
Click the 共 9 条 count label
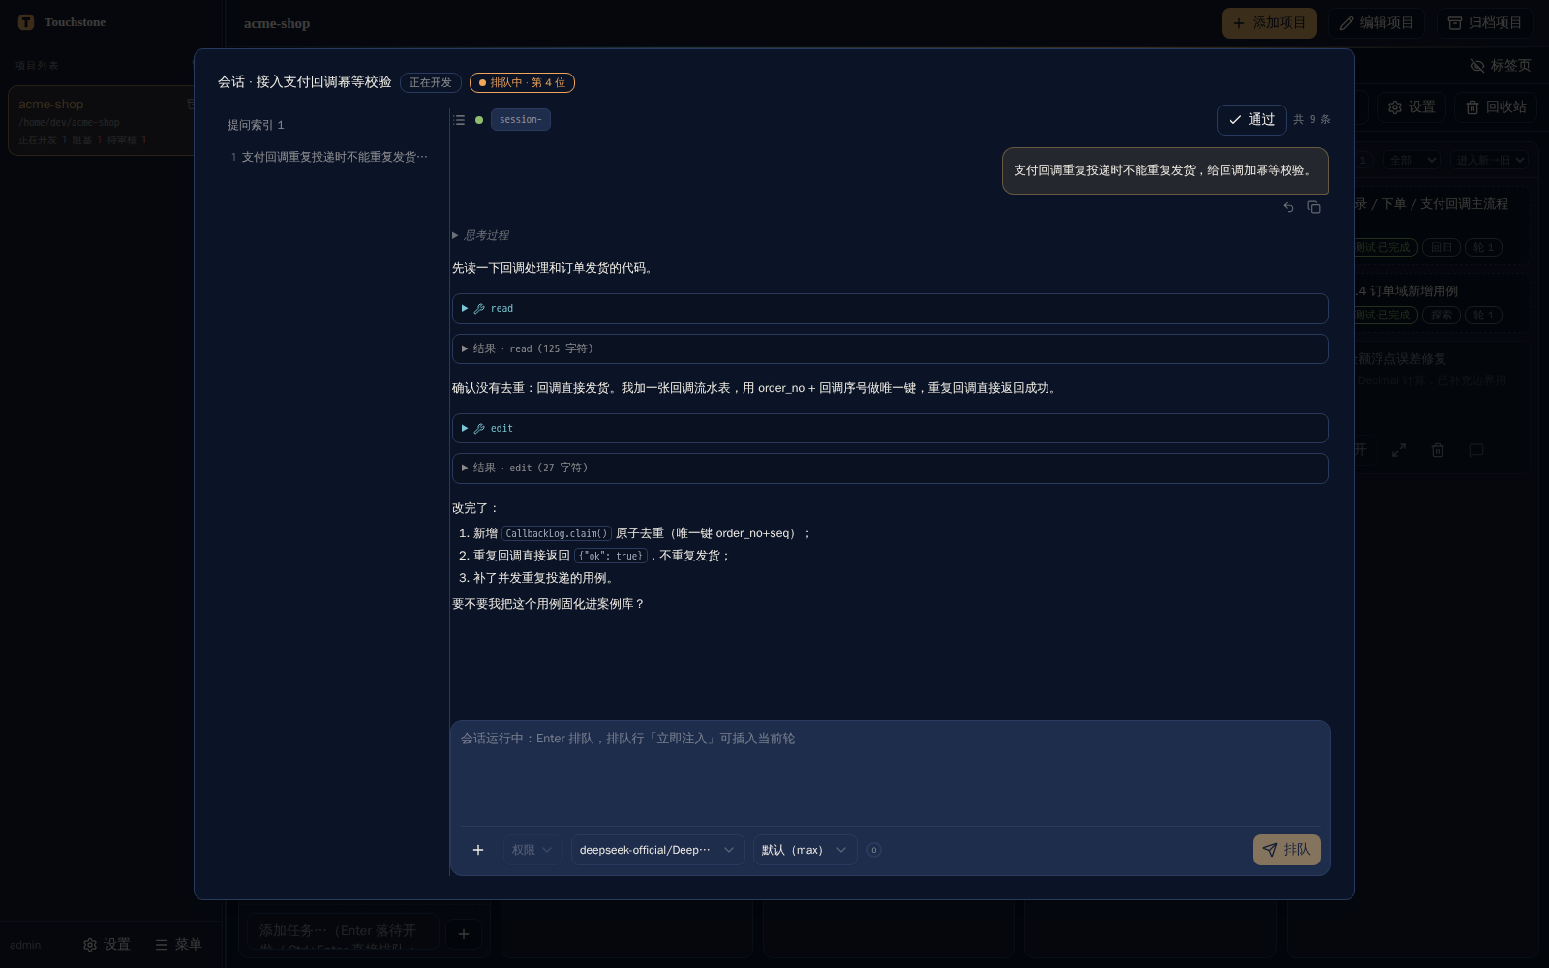(x=1312, y=120)
